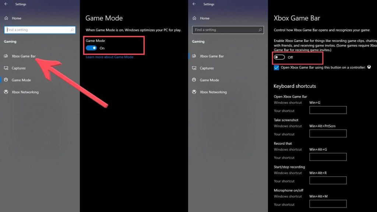Click the Home icon in Game Mode window sidebar
The width and height of the screenshot is (377, 212).
6,18
